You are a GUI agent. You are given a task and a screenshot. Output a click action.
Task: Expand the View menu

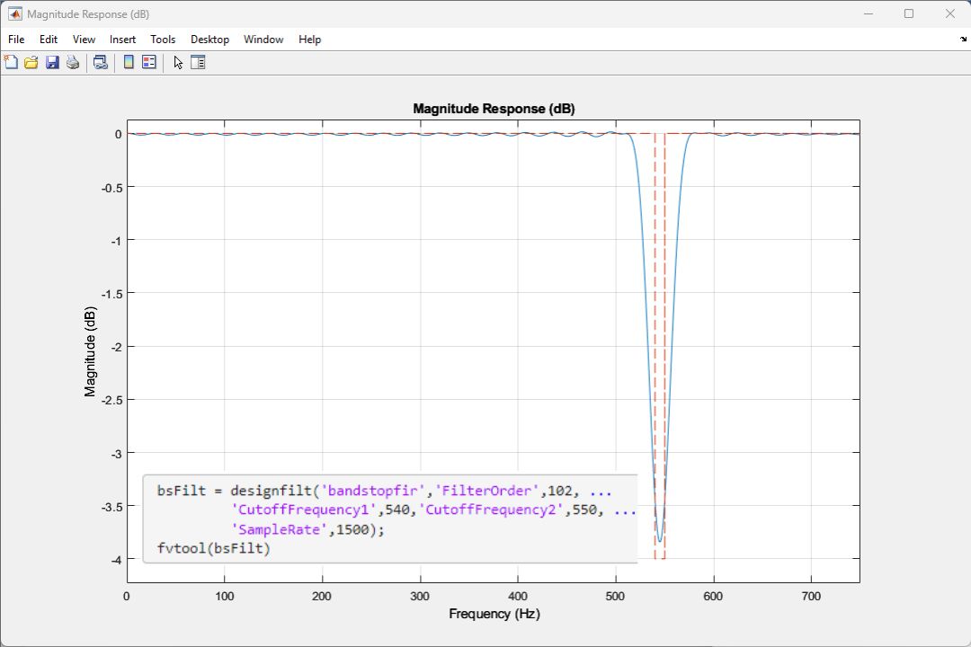84,40
